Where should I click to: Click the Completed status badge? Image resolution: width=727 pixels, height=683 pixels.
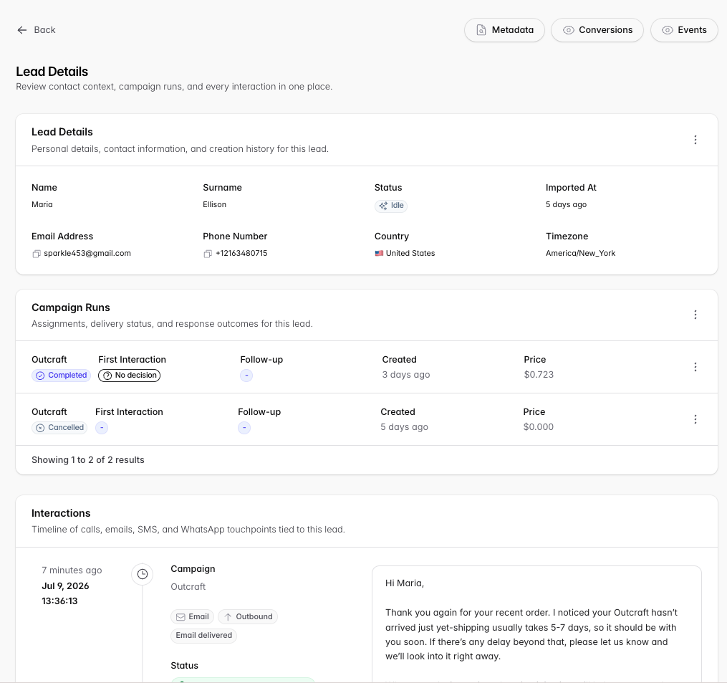click(61, 376)
